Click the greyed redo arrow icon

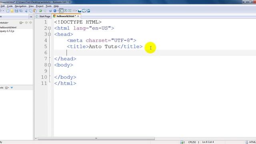click(45, 11)
